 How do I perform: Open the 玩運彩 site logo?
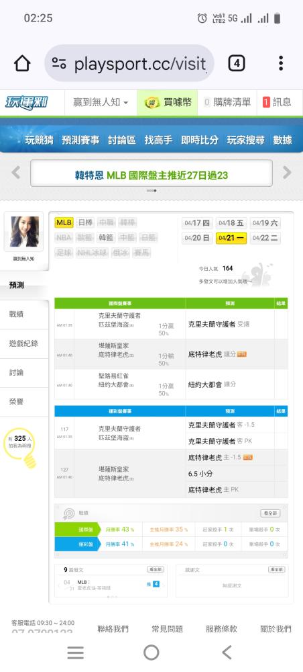click(27, 102)
